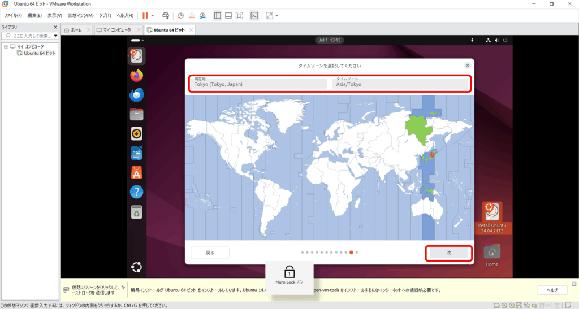The width and height of the screenshot is (579, 309).
Task: Expand the power options arrow beside pause
Action: point(153,15)
